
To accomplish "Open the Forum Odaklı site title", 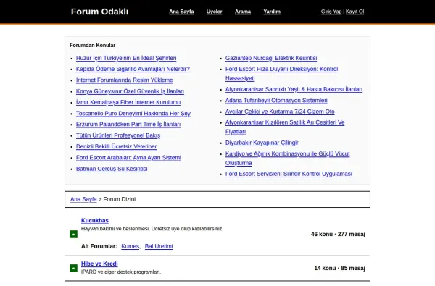I will click(x=99, y=12).
